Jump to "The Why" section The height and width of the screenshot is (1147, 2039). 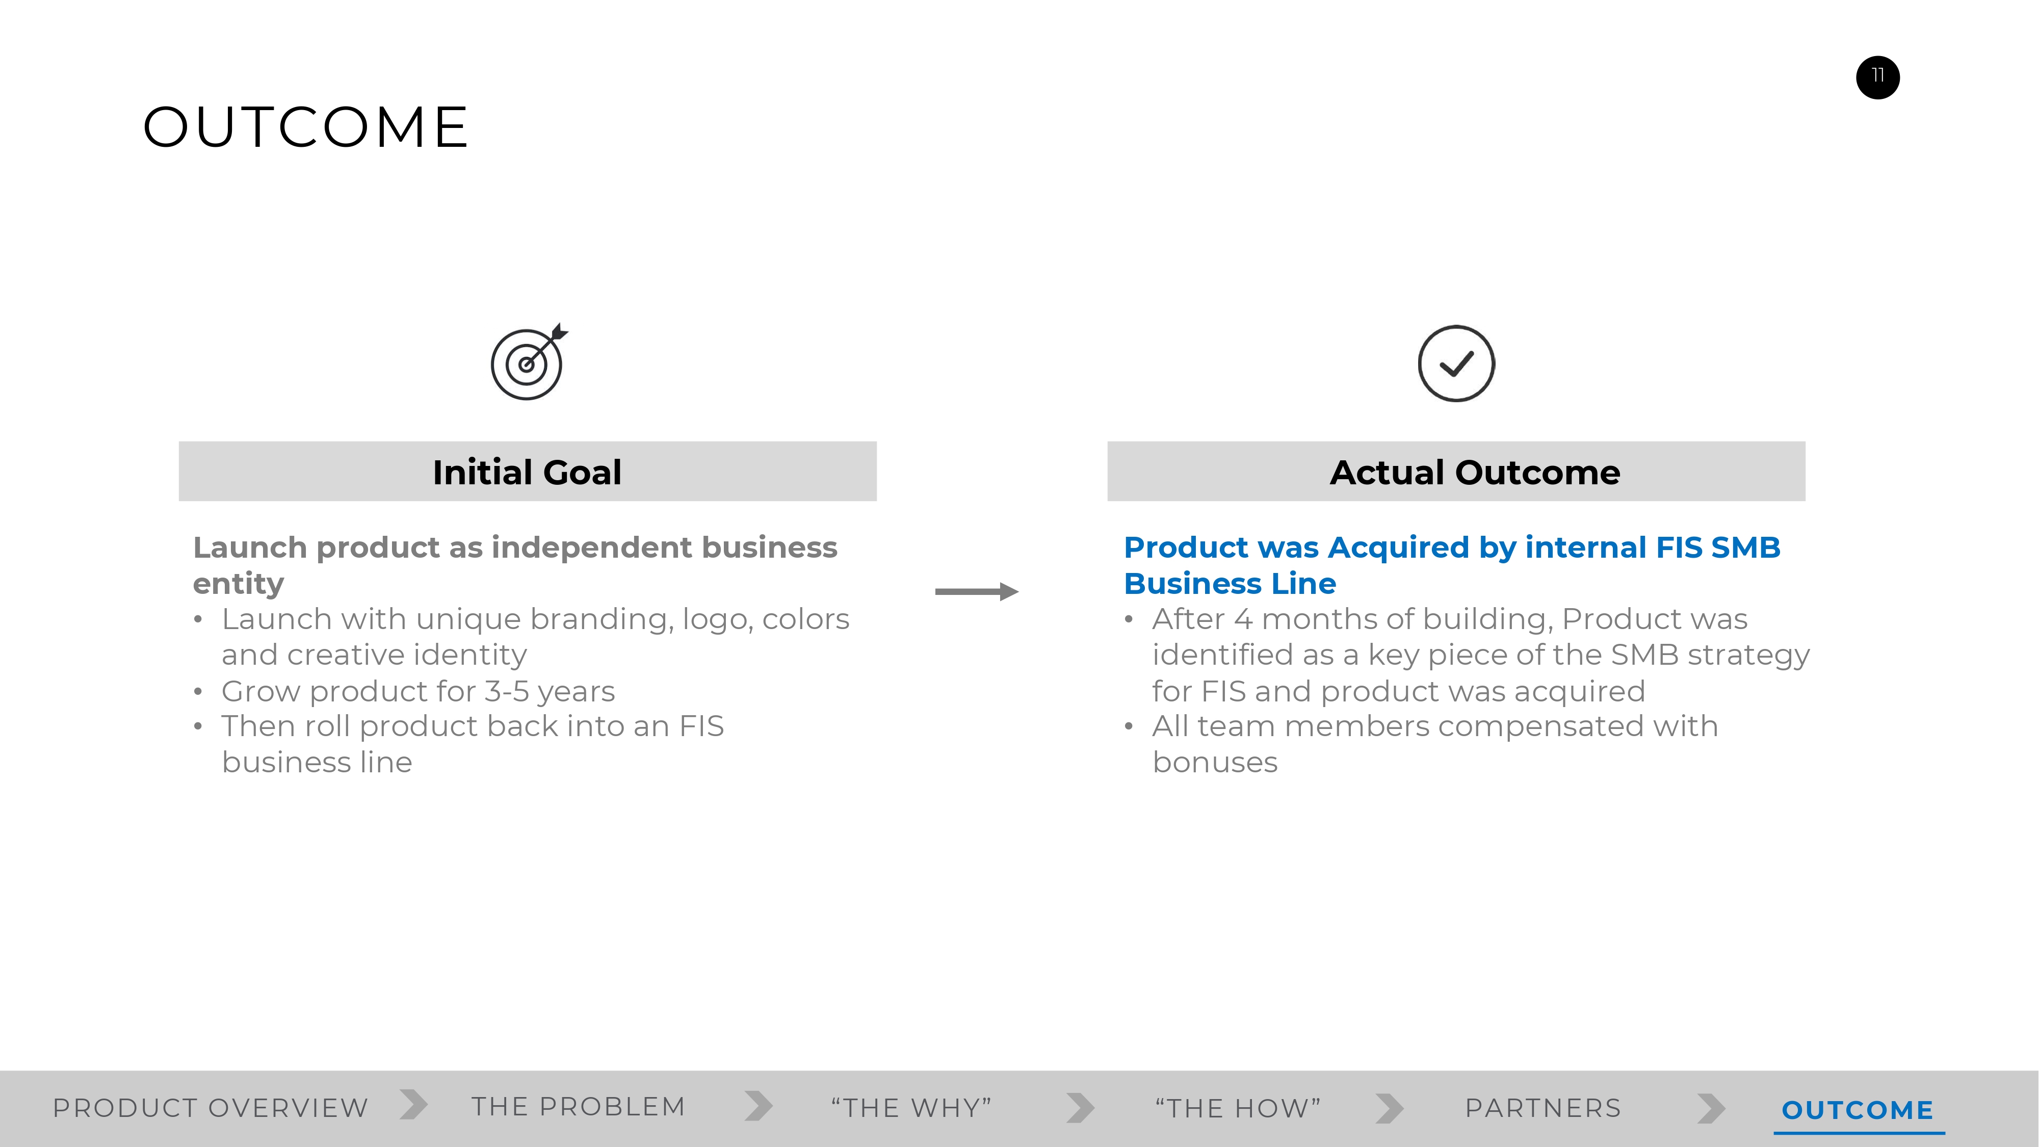tap(911, 1108)
